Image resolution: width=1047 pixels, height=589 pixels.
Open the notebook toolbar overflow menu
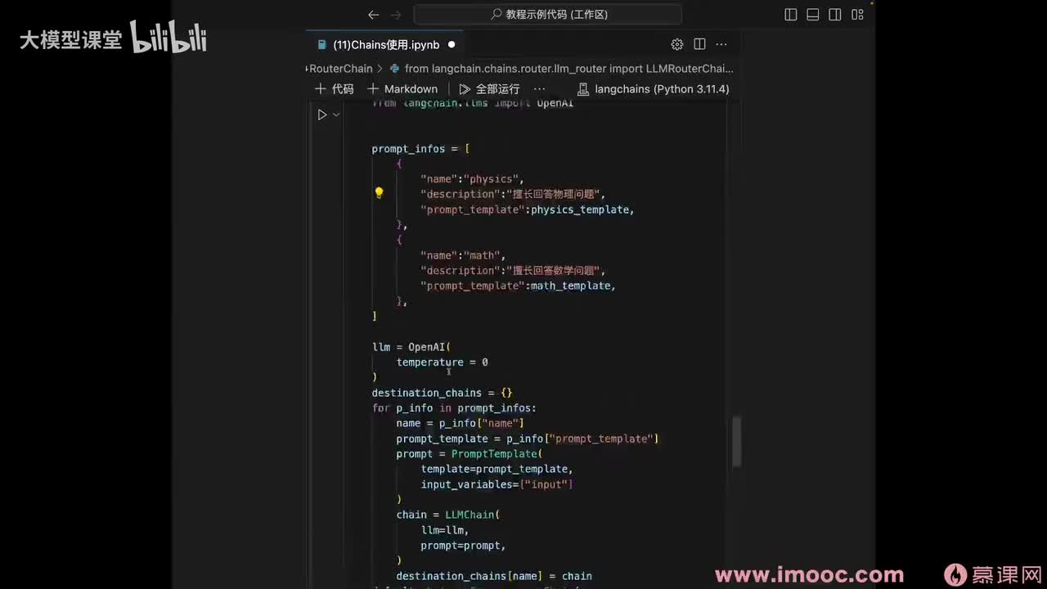pos(539,89)
